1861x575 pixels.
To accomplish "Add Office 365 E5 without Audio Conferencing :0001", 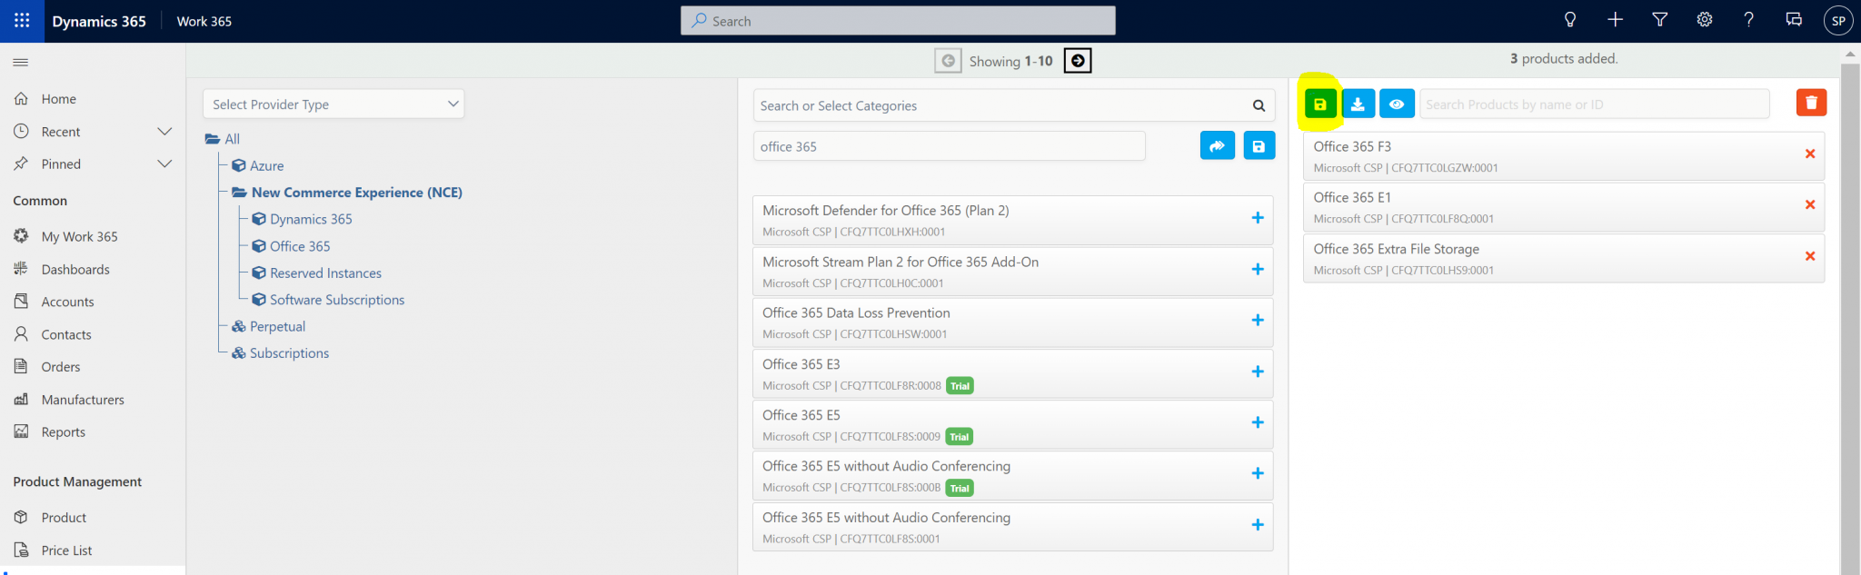I will [x=1258, y=525].
